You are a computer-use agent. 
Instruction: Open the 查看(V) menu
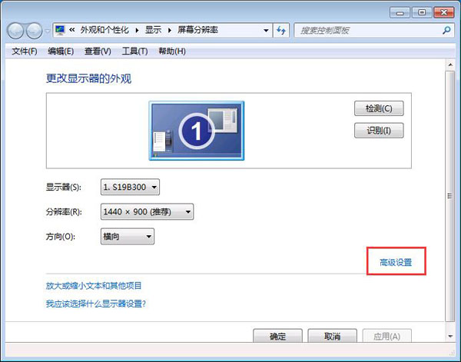[x=98, y=51]
